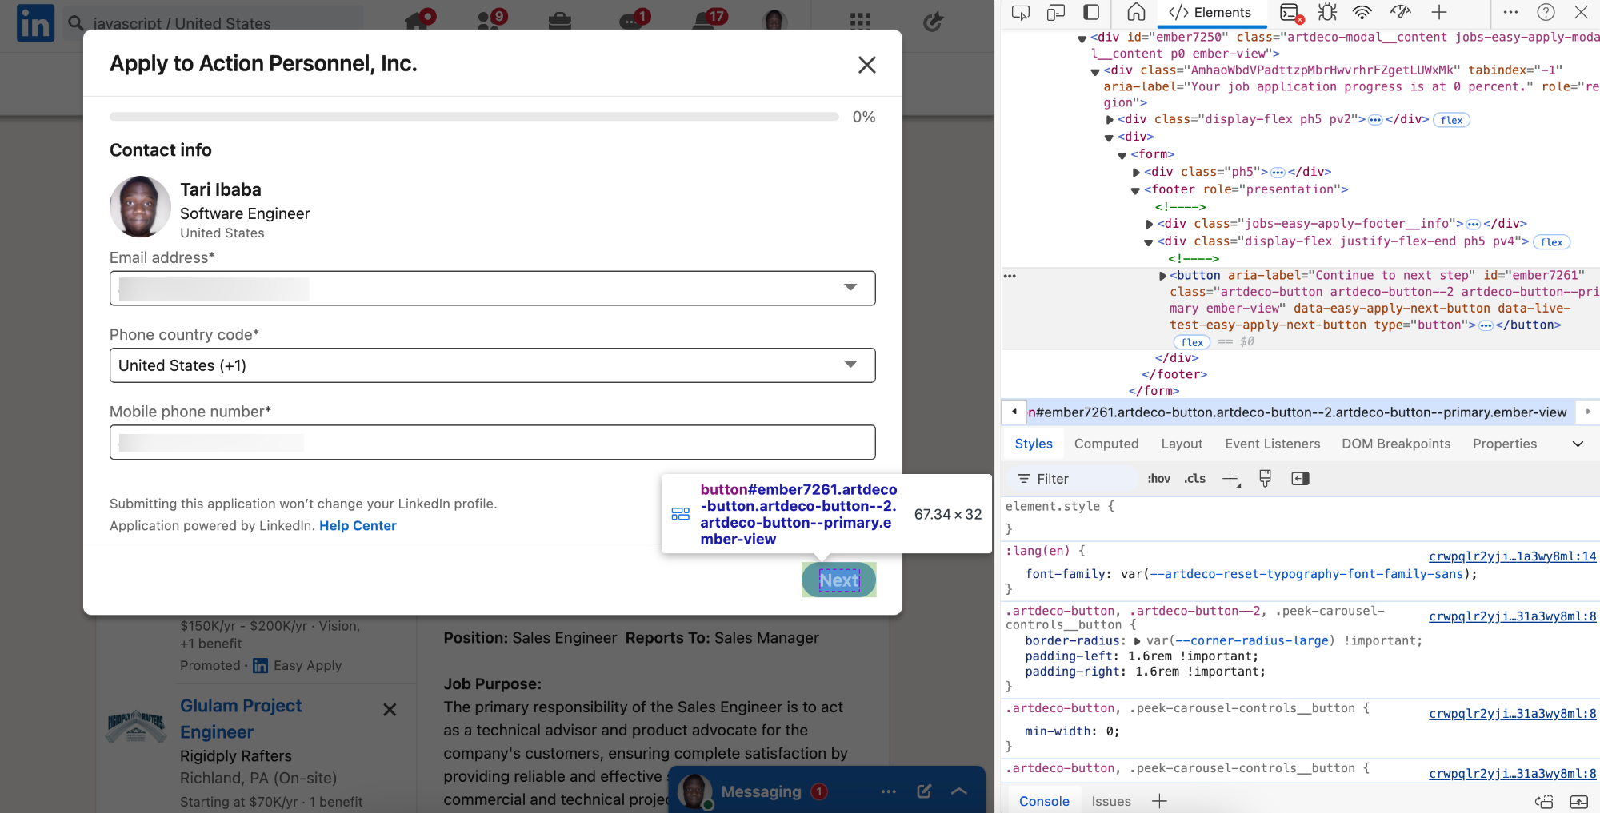Open the Network wifi icon tool
This screenshot has height=813, width=1600.
(x=1362, y=12)
